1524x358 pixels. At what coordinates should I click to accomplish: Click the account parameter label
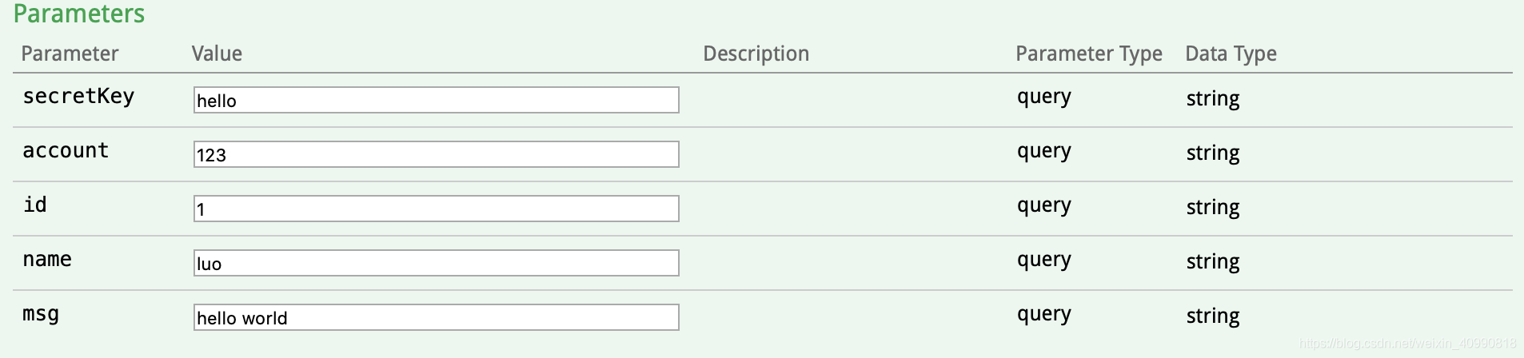click(x=66, y=151)
